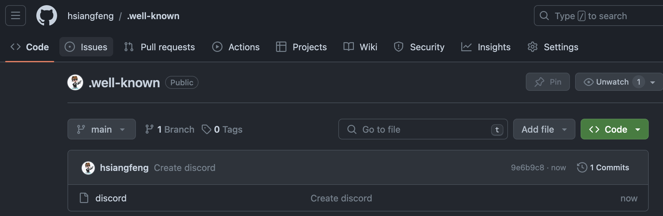The image size is (663, 216).
Task: Pin the repository with Pin button
Action: tap(548, 82)
